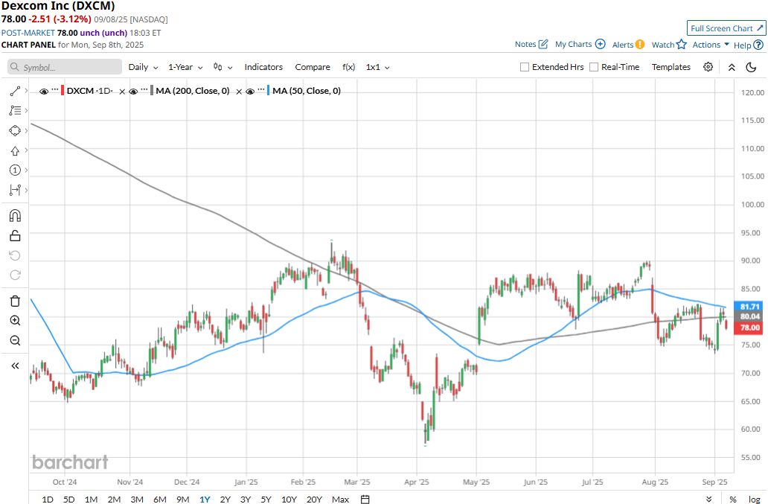Click the red DXCM series color swatch
The image size is (768, 504).
(x=63, y=91)
